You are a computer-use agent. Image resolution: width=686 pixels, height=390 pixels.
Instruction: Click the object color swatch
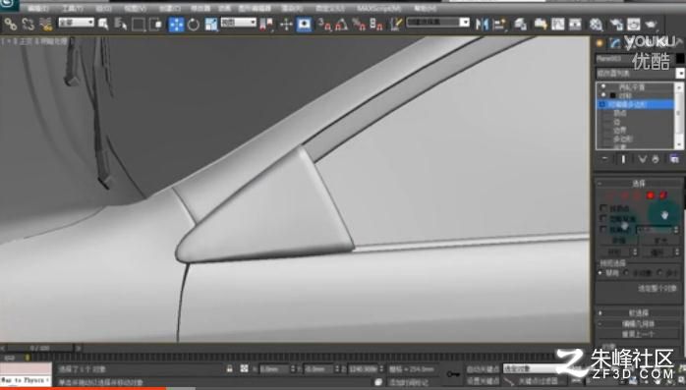click(680, 58)
